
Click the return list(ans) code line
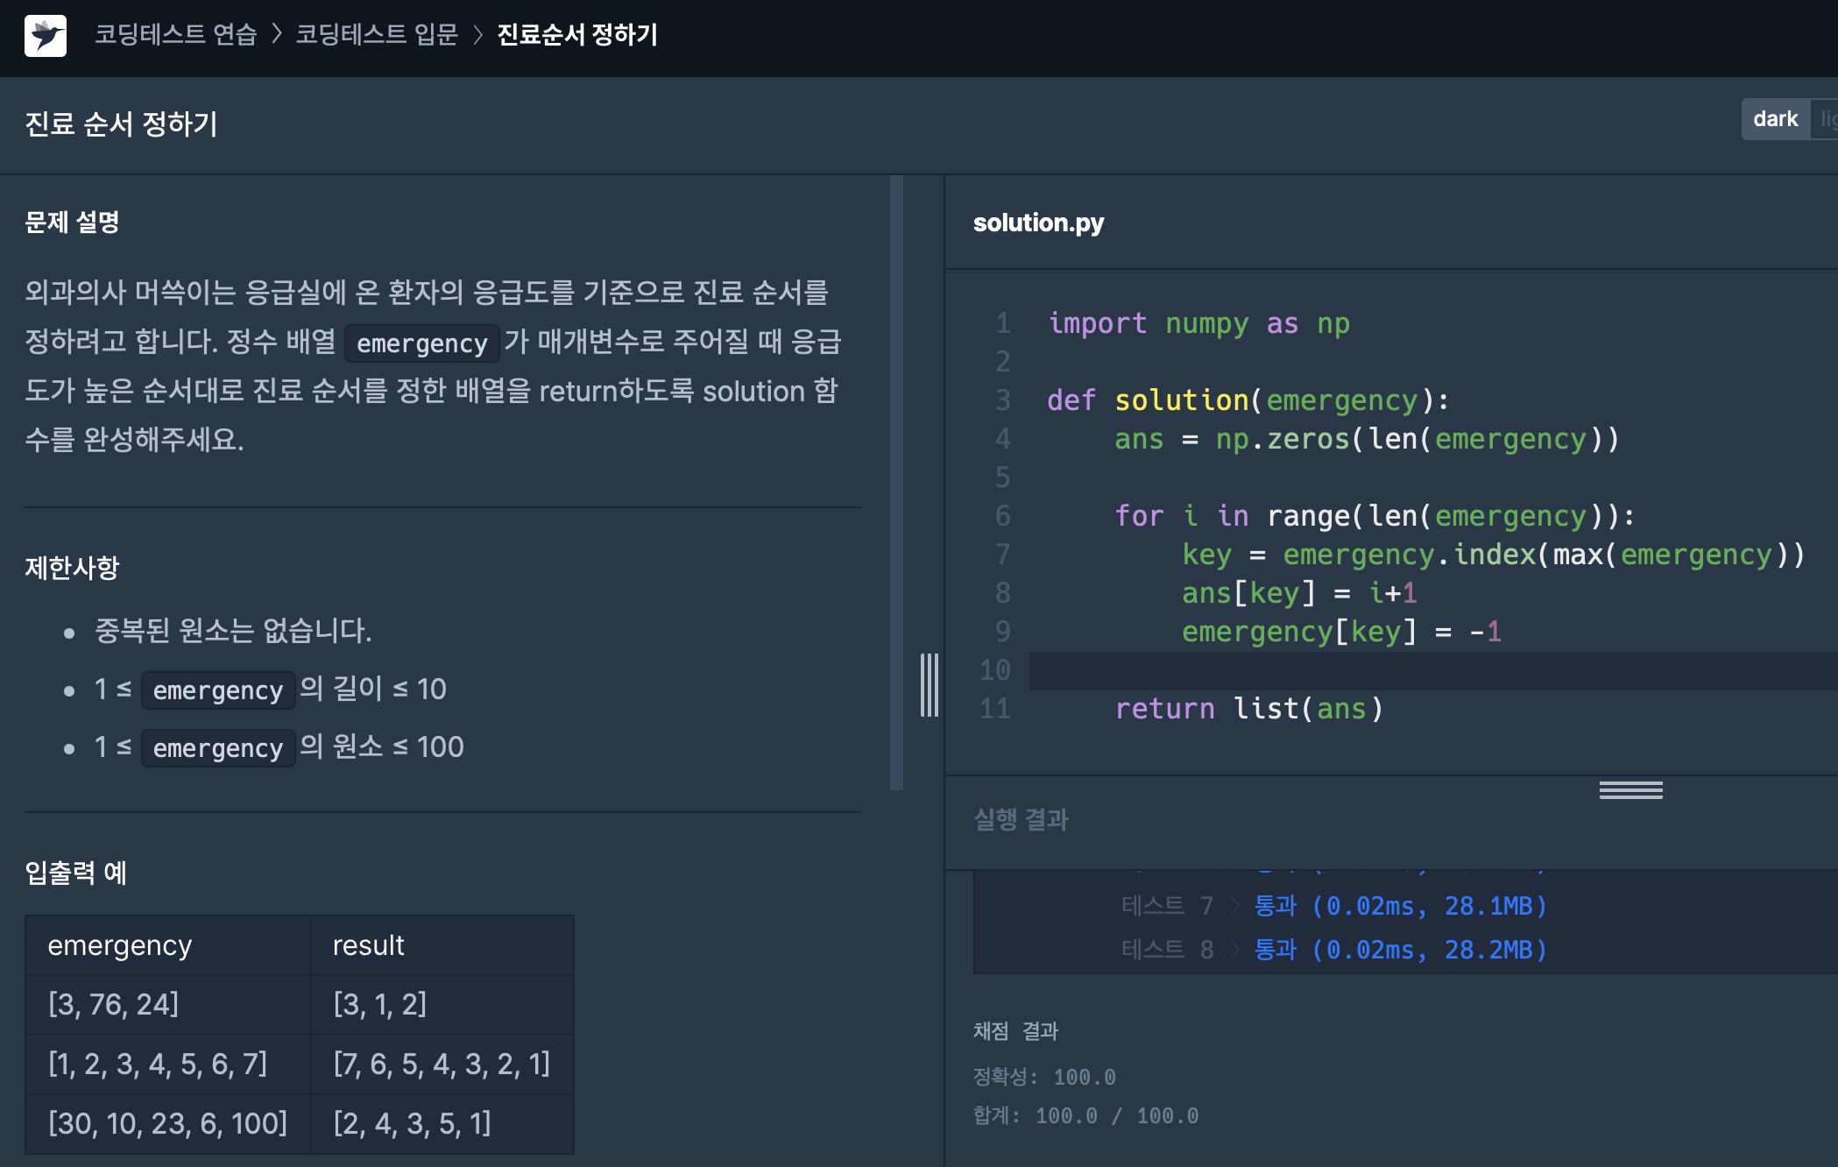tap(1249, 709)
